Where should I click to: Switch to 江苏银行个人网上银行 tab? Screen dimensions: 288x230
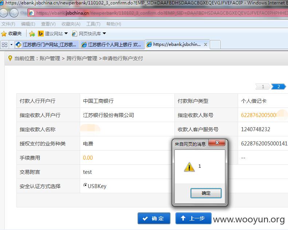click(112, 45)
